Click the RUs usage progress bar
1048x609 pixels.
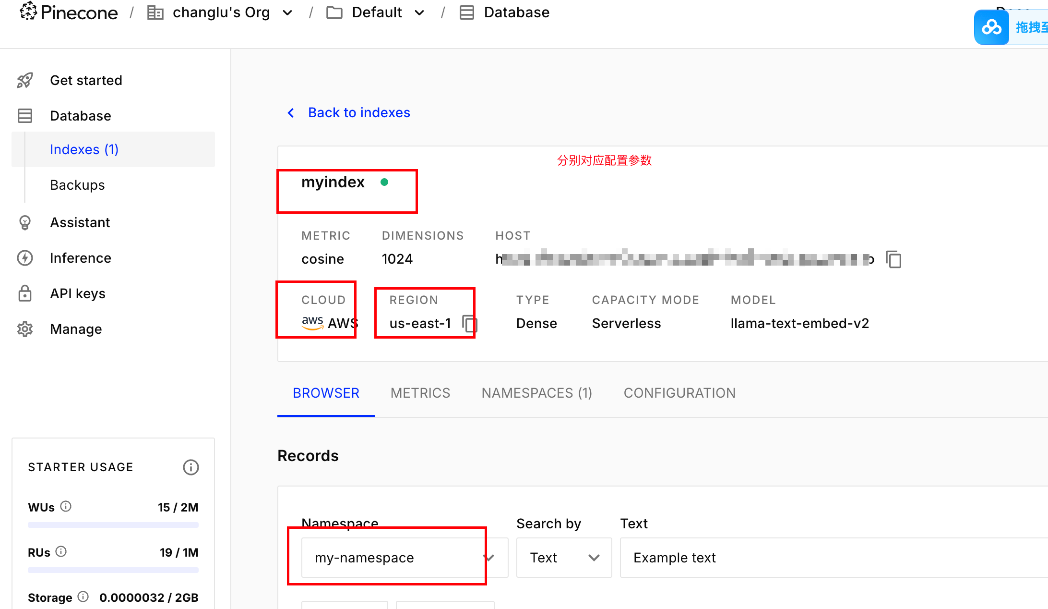[x=113, y=570]
